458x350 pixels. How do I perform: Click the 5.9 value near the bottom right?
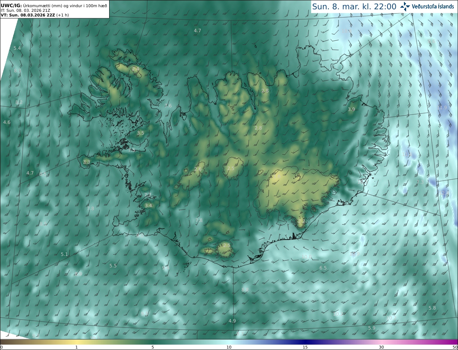(372, 328)
